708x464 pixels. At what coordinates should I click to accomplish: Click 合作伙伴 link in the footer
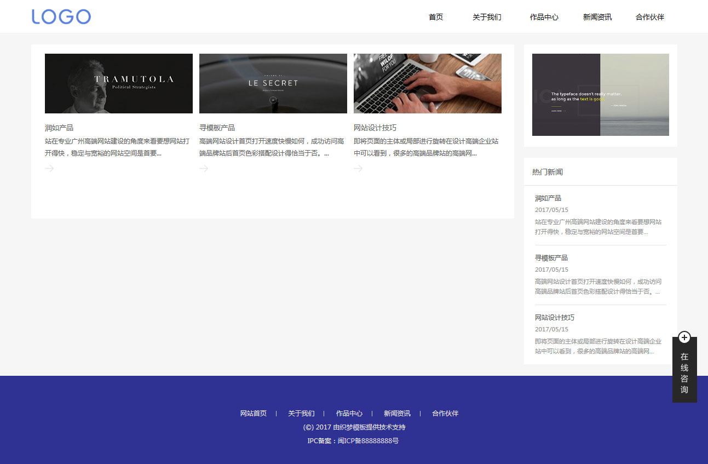(x=445, y=414)
